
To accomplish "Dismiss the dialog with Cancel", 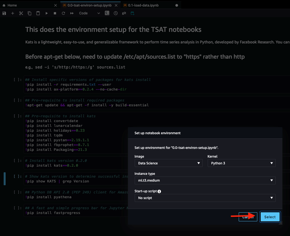I will [x=248, y=217].
